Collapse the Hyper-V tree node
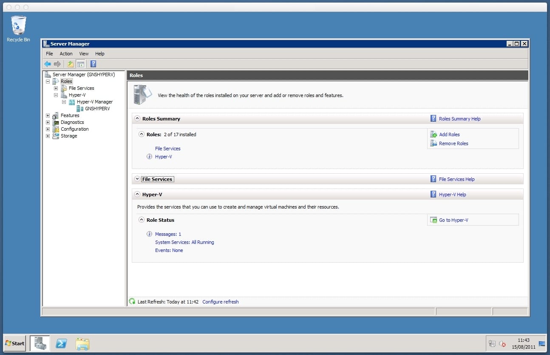 coord(56,95)
